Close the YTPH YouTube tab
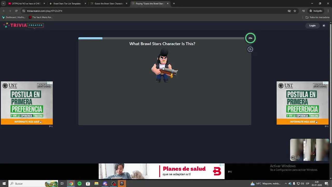The height and width of the screenshot is (187, 332). (x=44, y=4)
